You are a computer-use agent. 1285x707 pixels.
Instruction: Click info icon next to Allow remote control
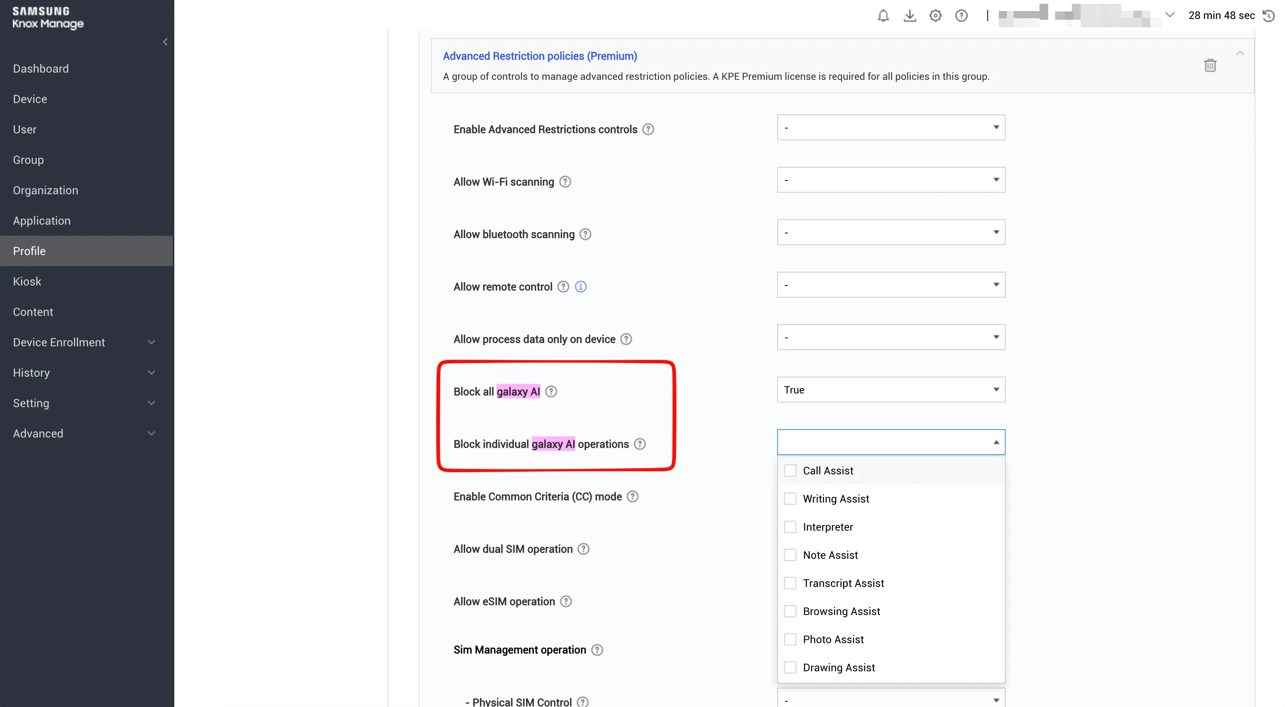(x=580, y=287)
